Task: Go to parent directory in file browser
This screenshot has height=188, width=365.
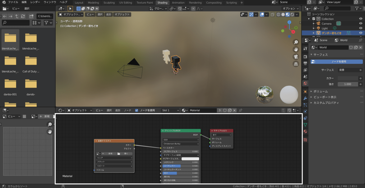Action: (x=17, y=16)
